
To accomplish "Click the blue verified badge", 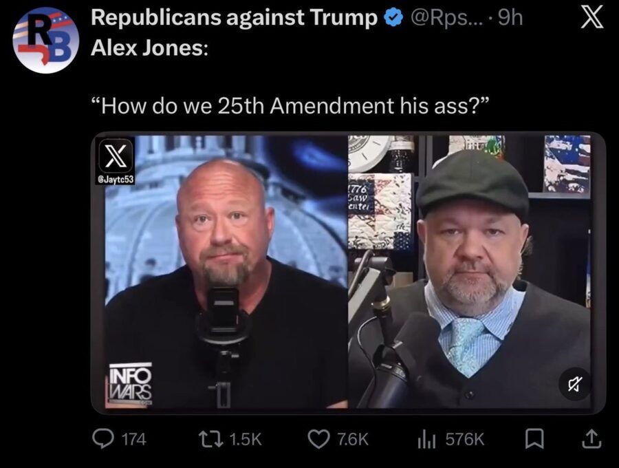I will [x=393, y=18].
